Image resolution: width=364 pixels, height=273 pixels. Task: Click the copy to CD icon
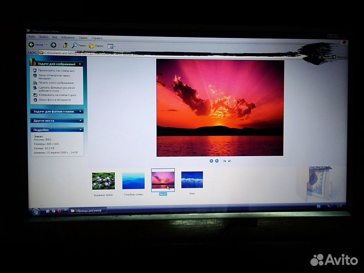click(x=35, y=95)
